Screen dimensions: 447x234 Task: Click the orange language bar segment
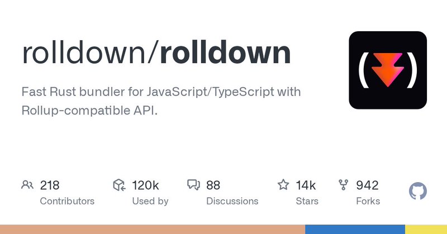point(153,230)
